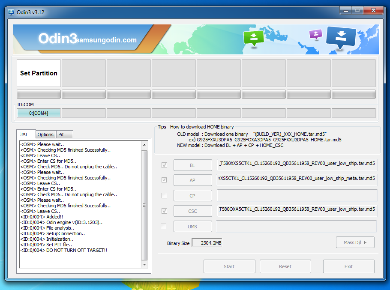Click the green download icon in banner
The image size is (390, 290).
[253, 38]
